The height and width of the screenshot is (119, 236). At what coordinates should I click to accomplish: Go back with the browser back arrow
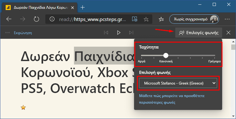pos(9,19)
